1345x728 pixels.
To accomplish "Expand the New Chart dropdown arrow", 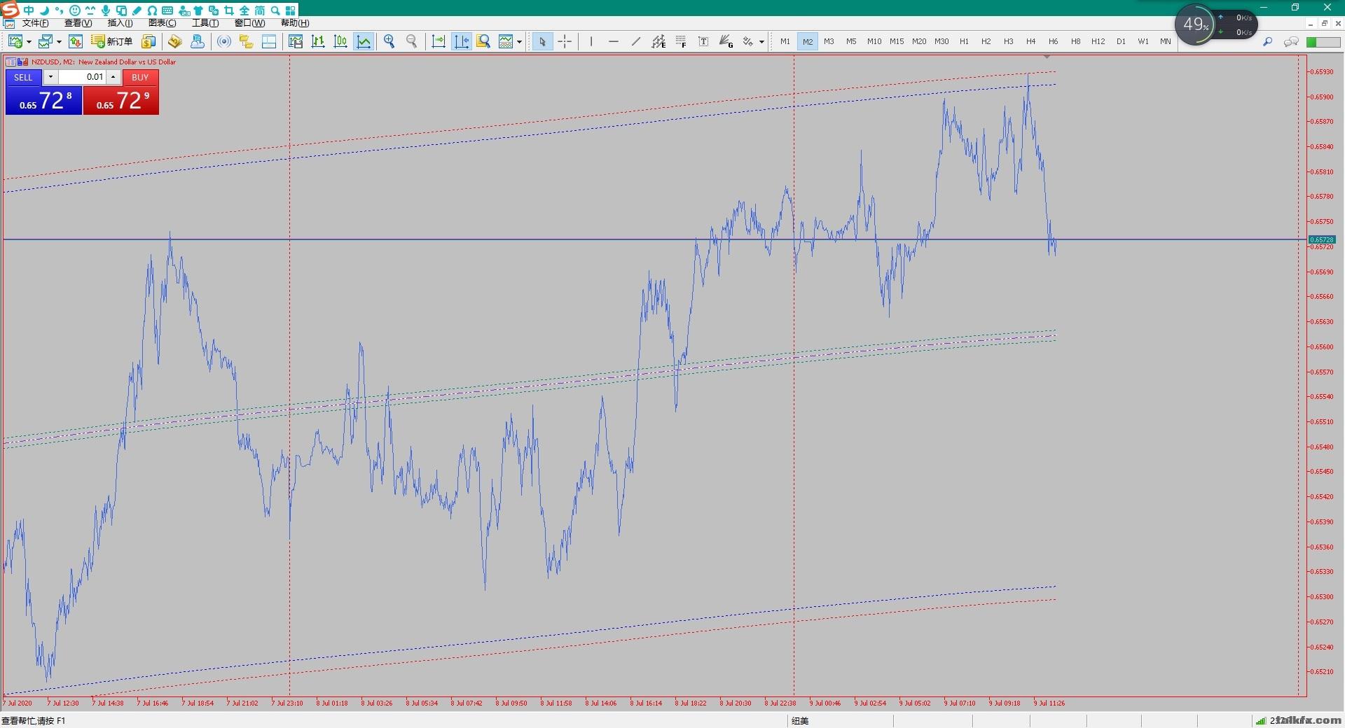I will tap(29, 42).
